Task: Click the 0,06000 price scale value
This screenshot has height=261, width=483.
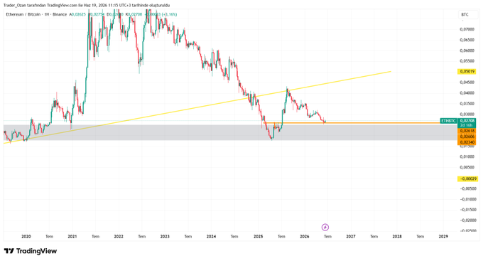Action: tap(467, 50)
